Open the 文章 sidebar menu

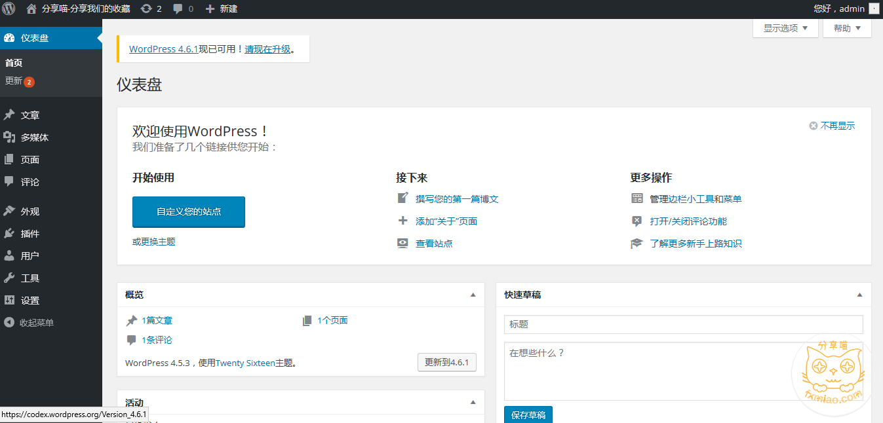(x=51, y=115)
